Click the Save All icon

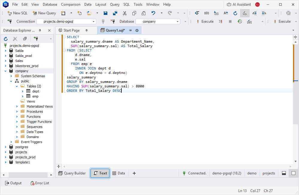click(x=115, y=13)
